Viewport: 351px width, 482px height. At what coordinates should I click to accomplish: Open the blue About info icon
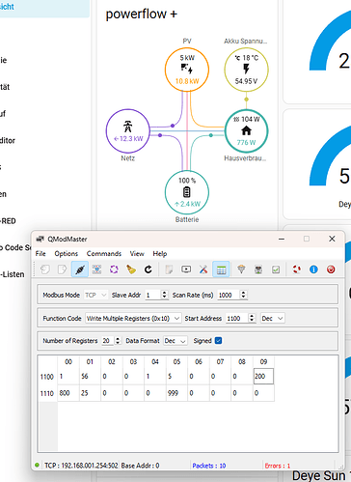pos(313,269)
